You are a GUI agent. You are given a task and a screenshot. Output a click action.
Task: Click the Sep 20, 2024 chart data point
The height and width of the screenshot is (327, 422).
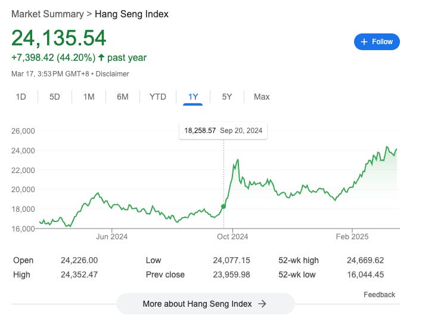pos(224,206)
